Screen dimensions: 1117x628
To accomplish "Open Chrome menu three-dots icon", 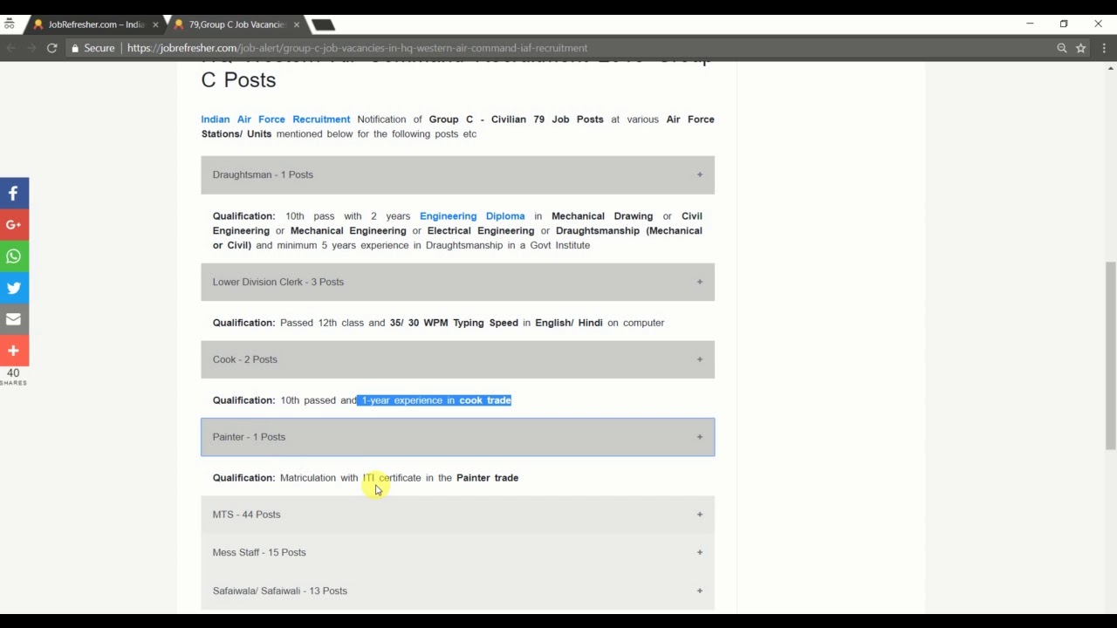I will click(x=1104, y=48).
